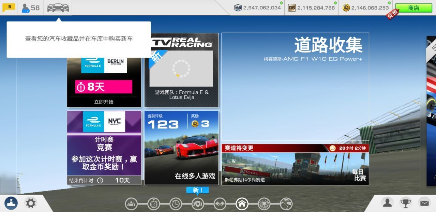Open the trophy achievements icon near bottom right

pos(406,203)
